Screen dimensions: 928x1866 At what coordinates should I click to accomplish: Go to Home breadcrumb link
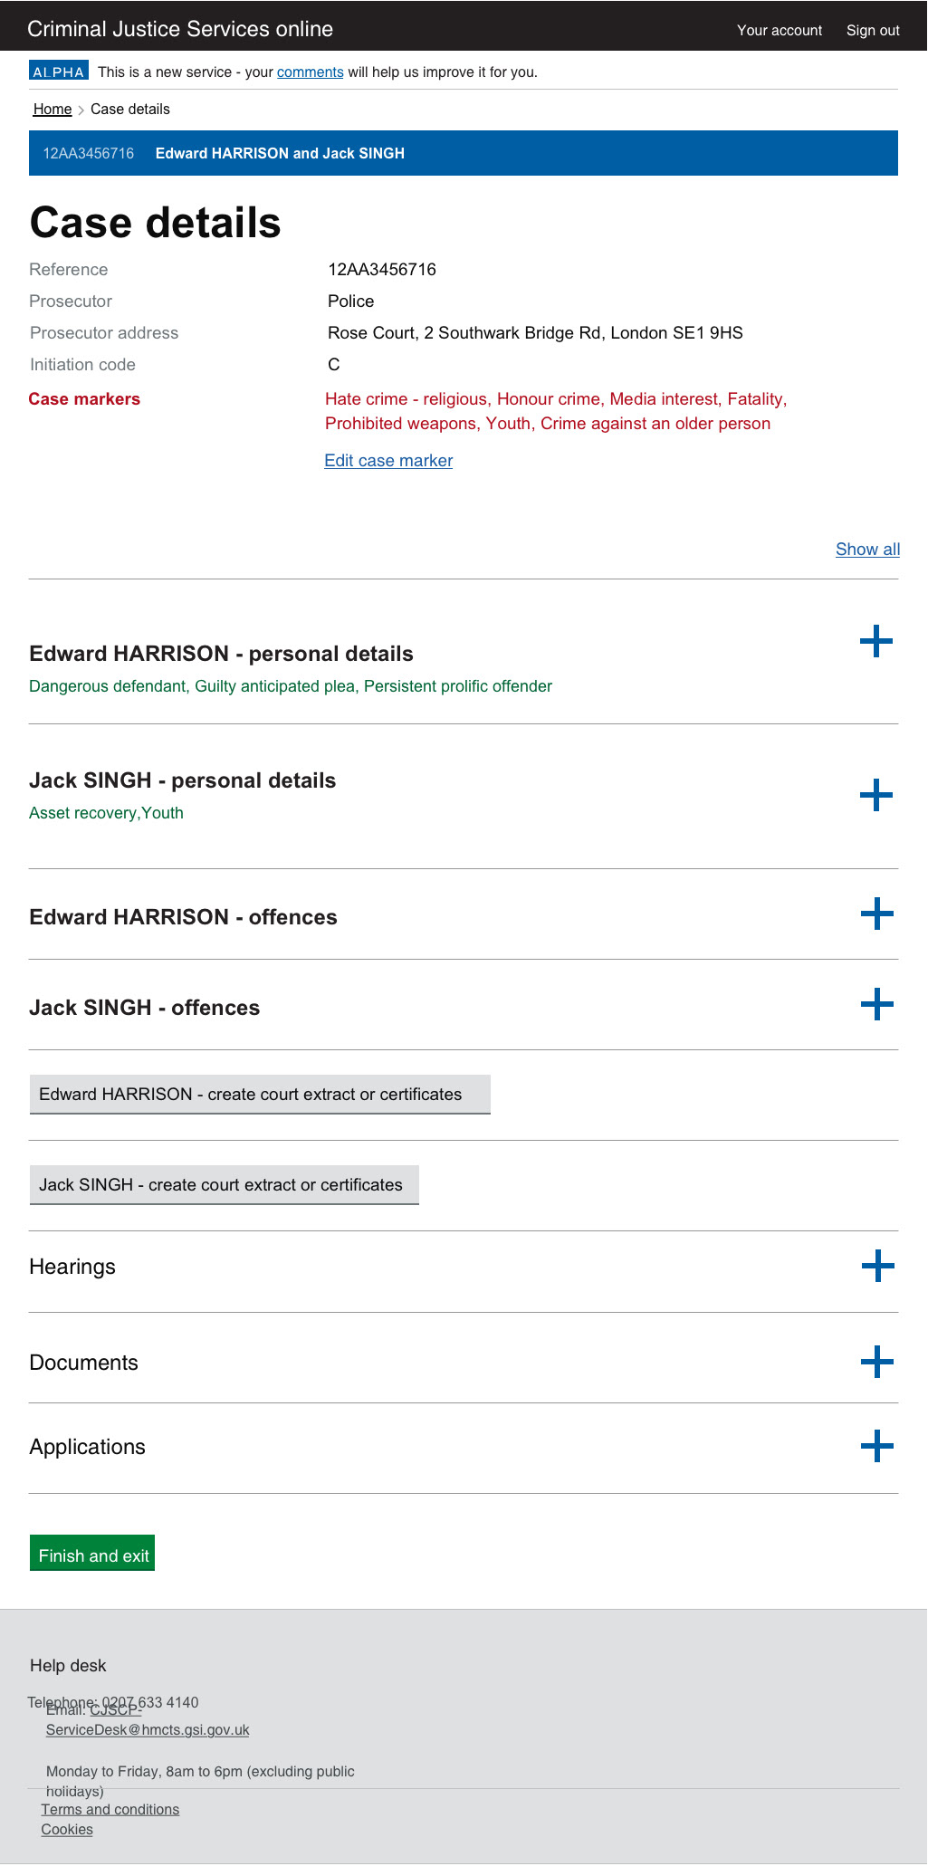coord(53,110)
